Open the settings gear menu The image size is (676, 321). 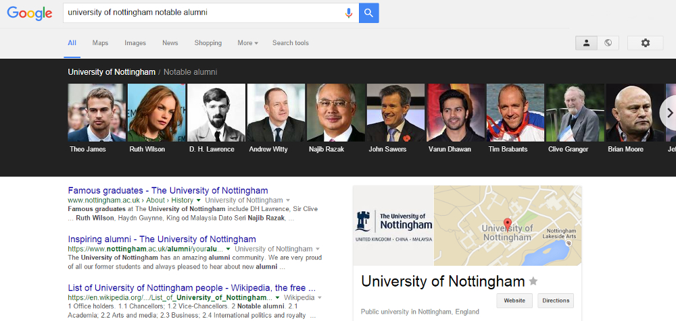[x=645, y=43]
